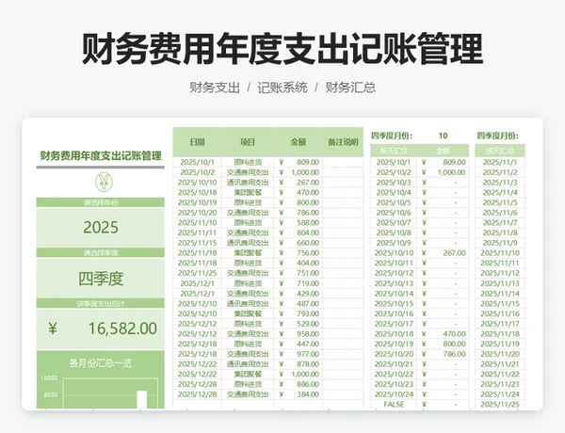Screen dimensions: 565x433
Task: Select the FALSE cell in the summary table
Action: [x=394, y=405]
